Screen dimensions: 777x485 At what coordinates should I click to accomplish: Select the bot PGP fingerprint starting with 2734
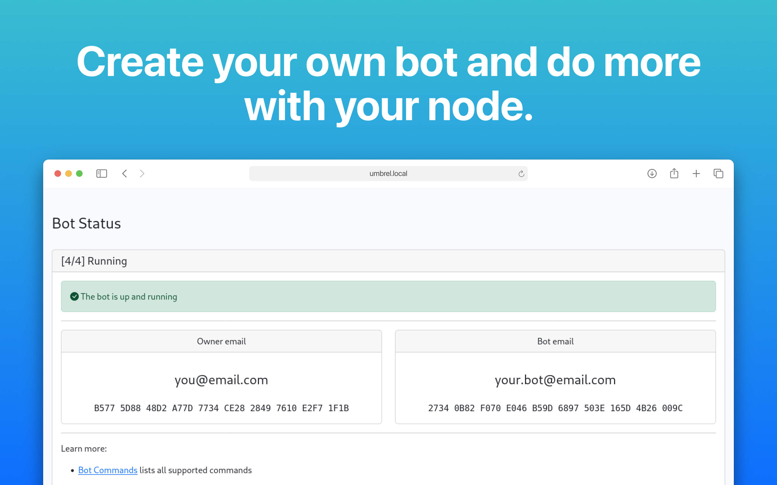[x=555, y=408]
